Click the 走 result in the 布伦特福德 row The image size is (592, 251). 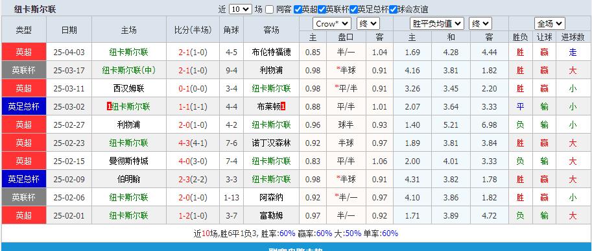(573, 52)
